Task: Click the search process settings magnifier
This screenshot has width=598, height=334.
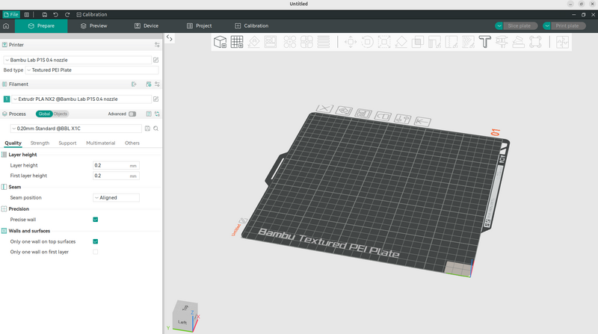Action: point(156,129)
